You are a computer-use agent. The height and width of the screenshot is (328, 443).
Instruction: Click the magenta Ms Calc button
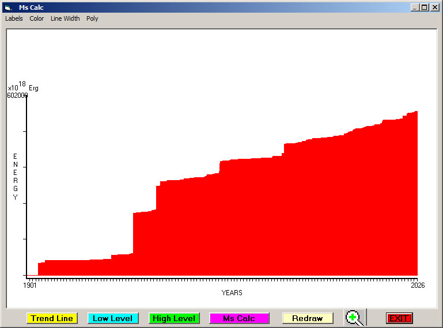239,318
